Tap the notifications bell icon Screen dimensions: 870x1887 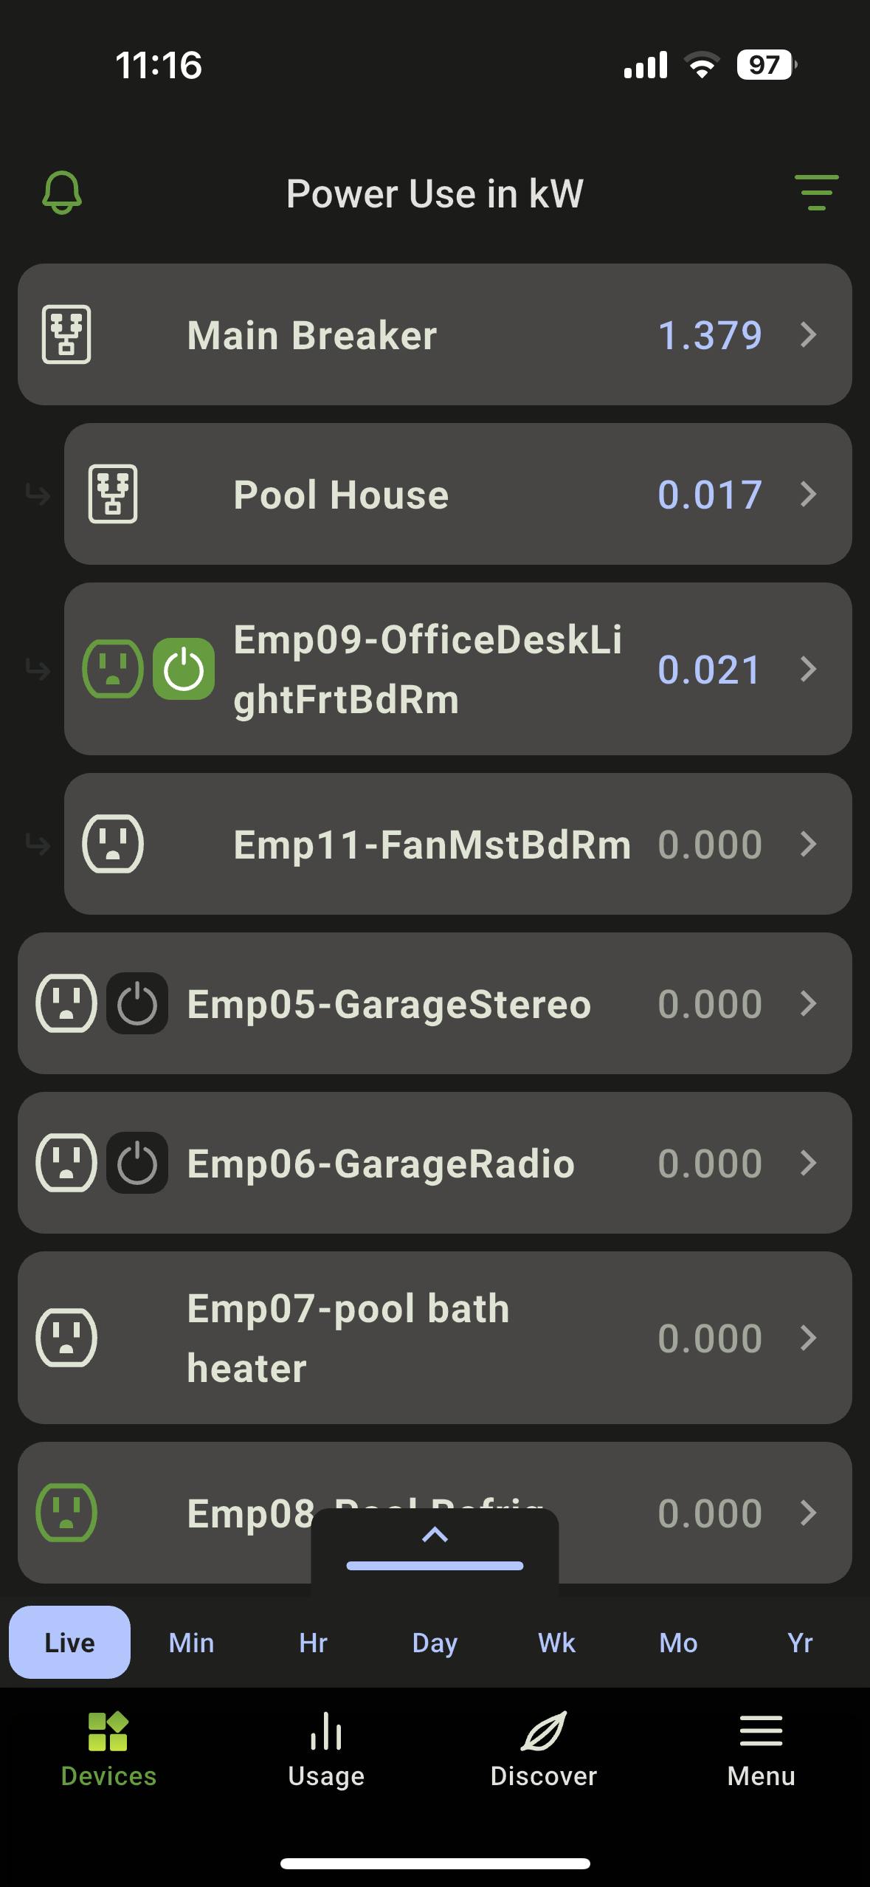click(62, 193)
